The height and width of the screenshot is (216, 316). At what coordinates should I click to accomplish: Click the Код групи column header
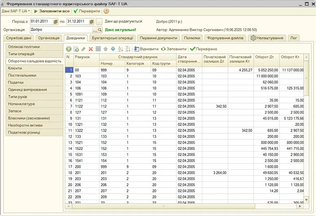(x=163, y=64)
